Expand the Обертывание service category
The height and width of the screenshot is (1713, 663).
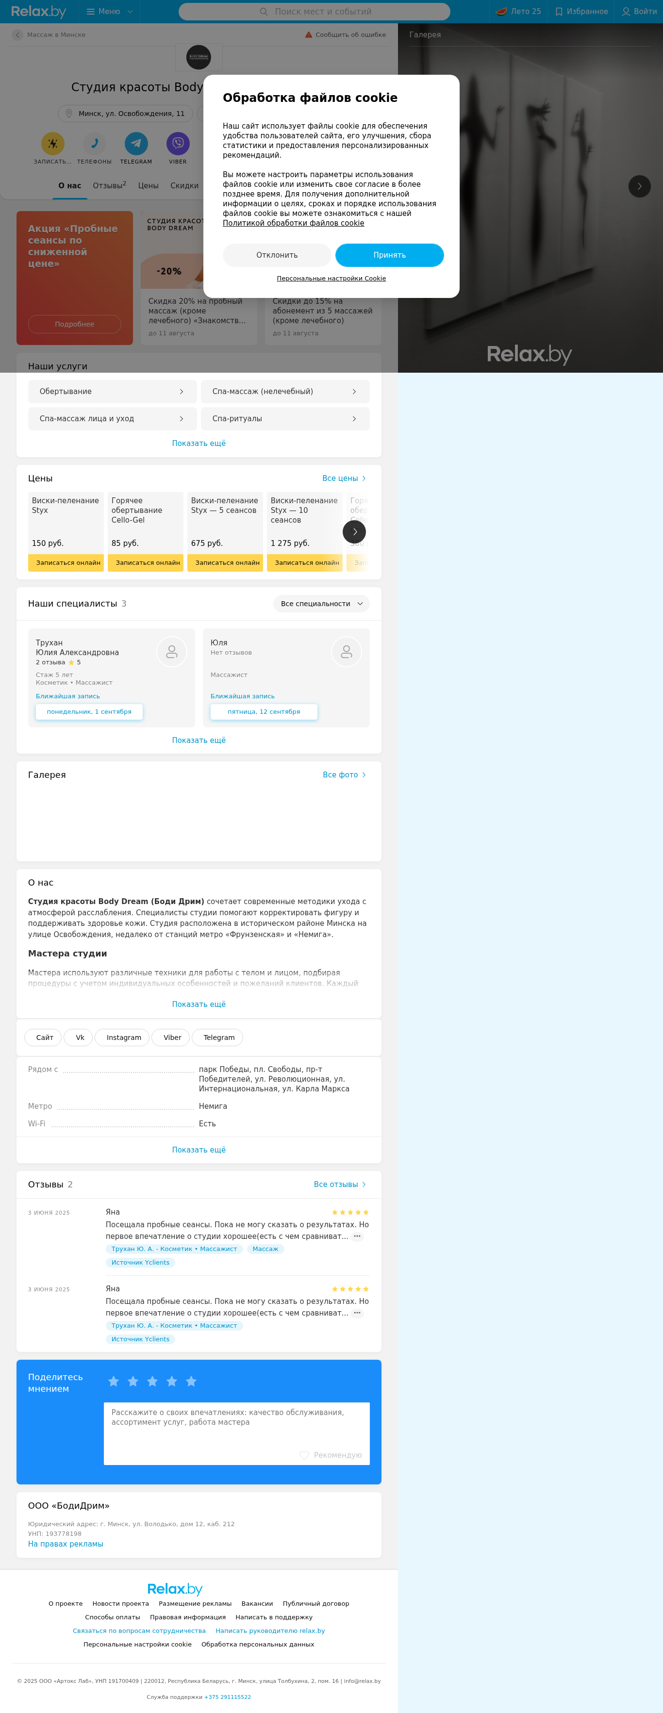coord(113,392)
